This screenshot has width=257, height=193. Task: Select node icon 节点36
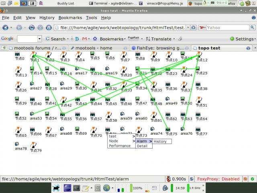coord(168,84)
